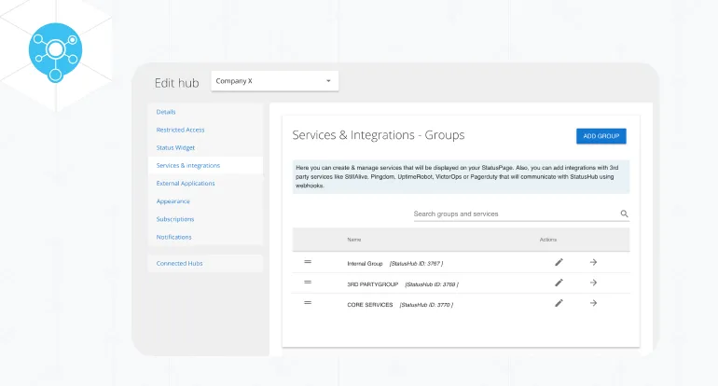Select Status Widget in sidebar
Viewport: 718px width, 386px height.
175,147
